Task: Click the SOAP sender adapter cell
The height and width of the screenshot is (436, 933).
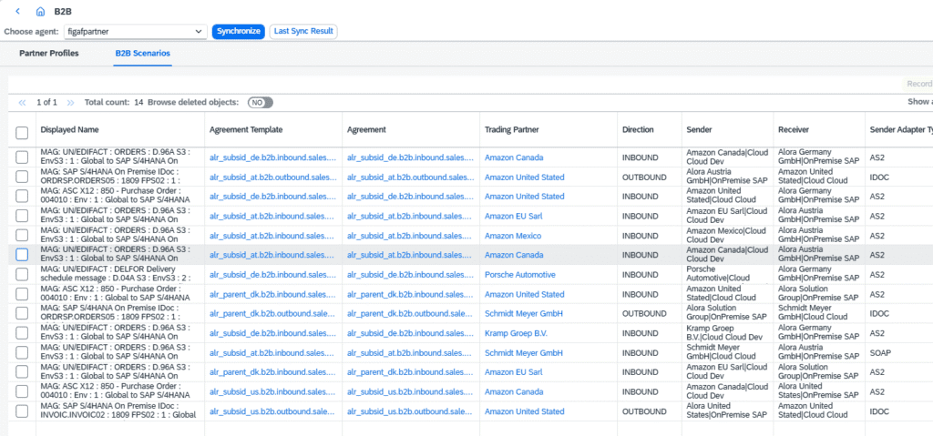Action: [x=880, y=353]
